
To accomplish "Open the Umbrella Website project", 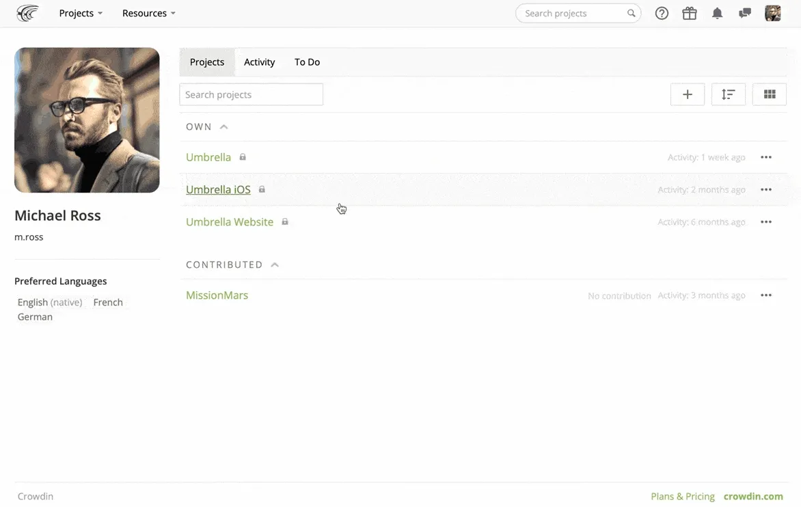I will click(230, 222).
